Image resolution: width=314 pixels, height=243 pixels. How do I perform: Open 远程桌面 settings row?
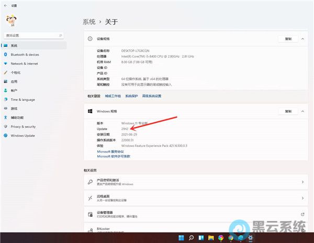click(196, 198)
